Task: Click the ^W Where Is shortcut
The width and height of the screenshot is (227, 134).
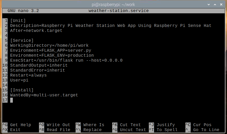Action: coord(90,125)
